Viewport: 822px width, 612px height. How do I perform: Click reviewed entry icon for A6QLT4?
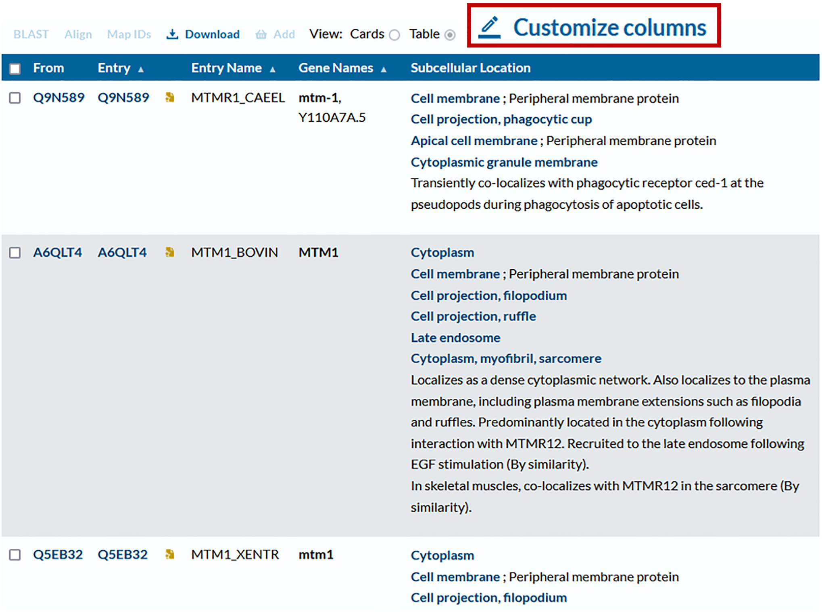170,252
